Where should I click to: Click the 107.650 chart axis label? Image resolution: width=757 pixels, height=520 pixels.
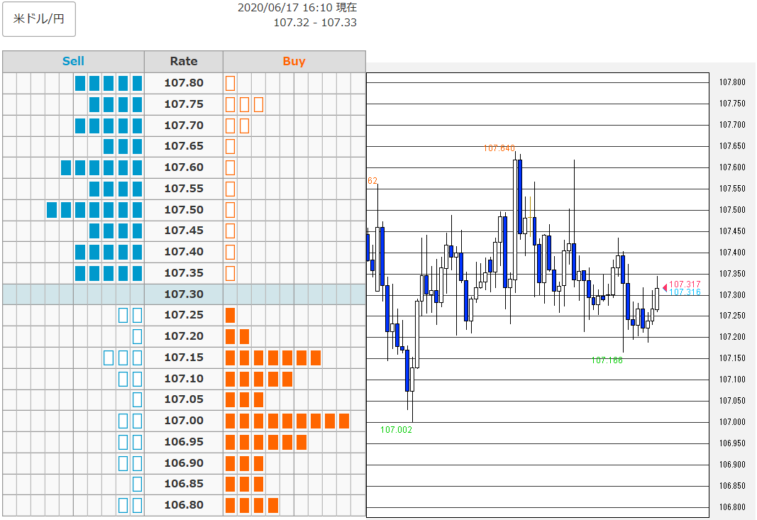(x=732, y=146)
